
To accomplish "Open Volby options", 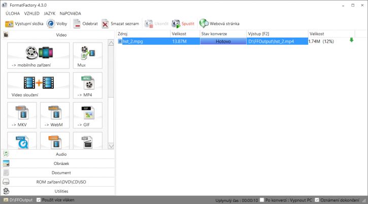I will [x=56, y=24].
